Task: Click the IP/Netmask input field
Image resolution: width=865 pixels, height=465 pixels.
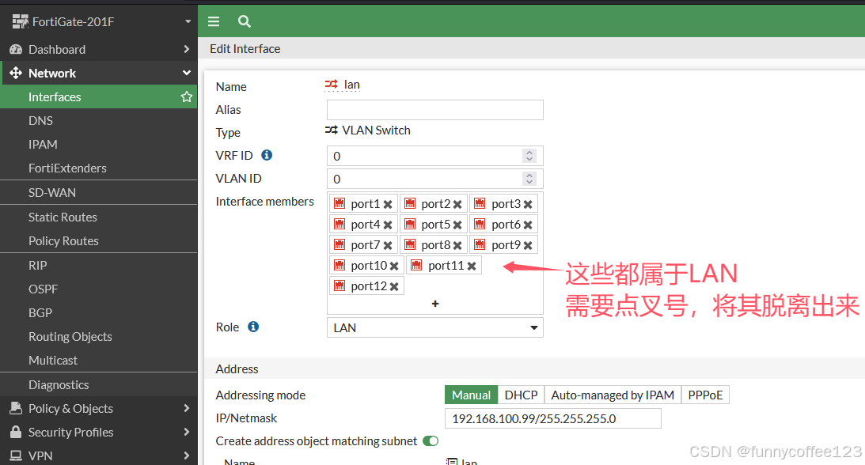Action: point(552,418)
